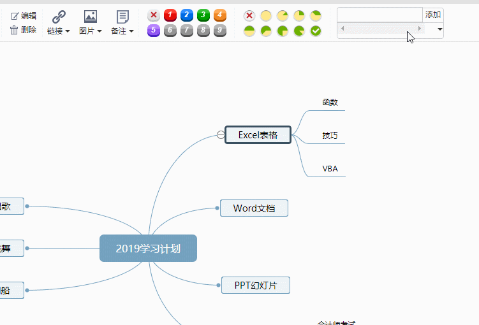
Task: Click the 备注 note icon
Action: point(122,17)
